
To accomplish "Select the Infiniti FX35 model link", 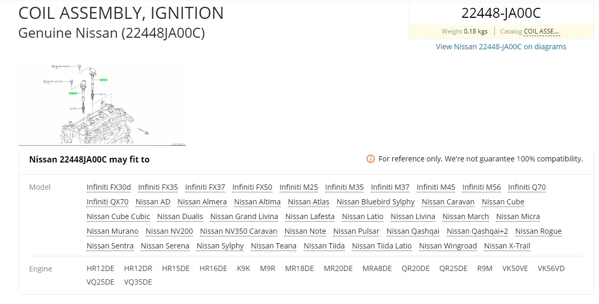I will coord(158,187).
